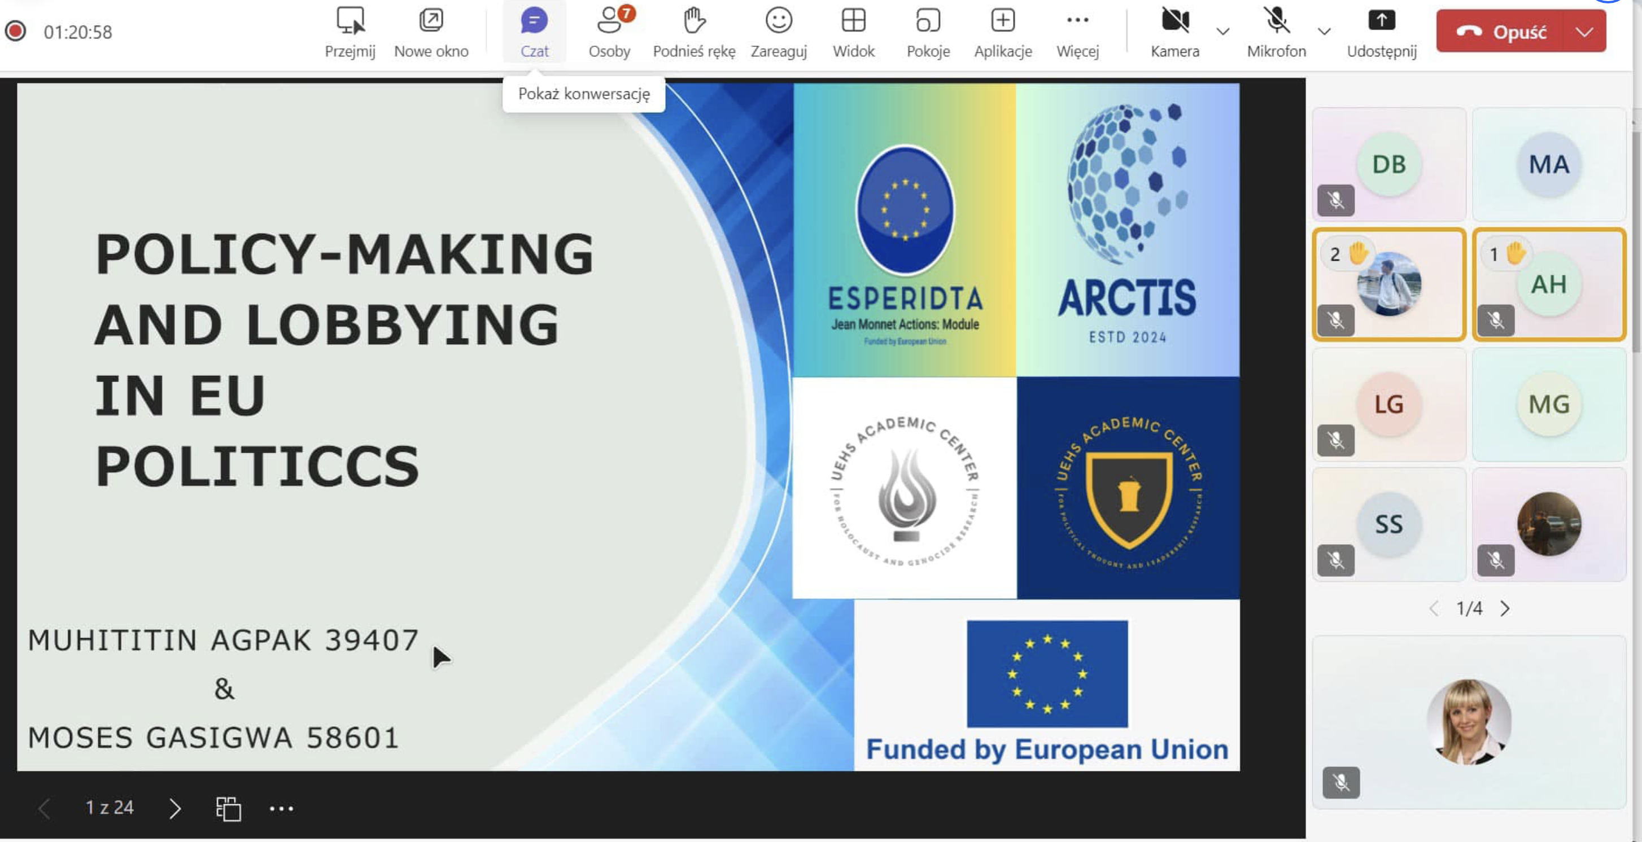Go to the previous slide arrow

44,808
